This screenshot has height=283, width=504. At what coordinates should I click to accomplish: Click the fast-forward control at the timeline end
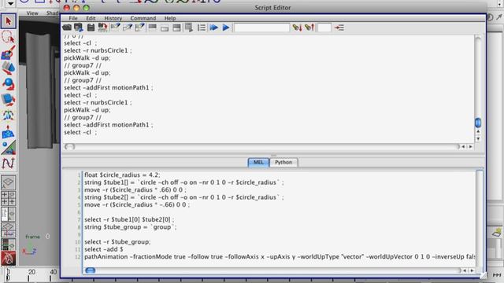(x=497, y=275)
